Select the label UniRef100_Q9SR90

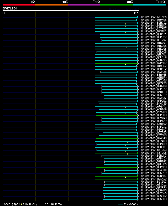tap(154, 188)
